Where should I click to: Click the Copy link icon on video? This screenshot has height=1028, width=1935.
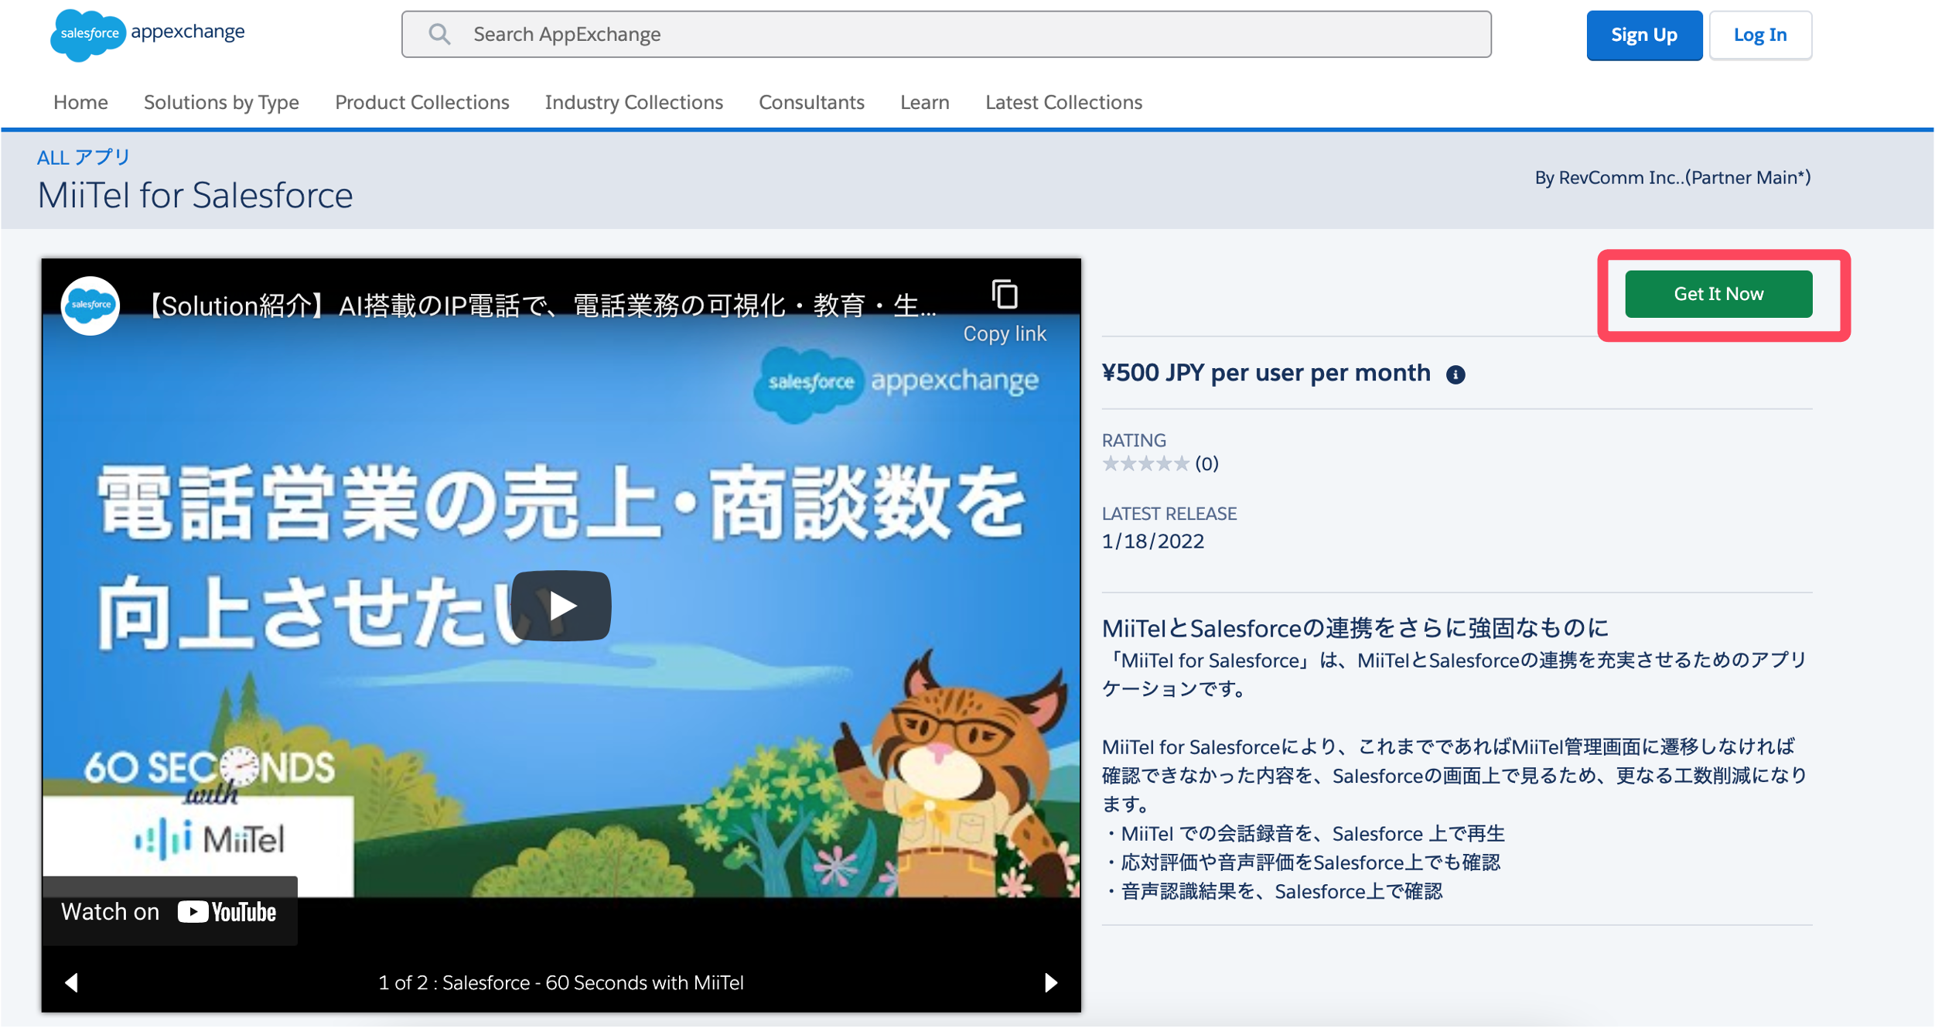1004,295
